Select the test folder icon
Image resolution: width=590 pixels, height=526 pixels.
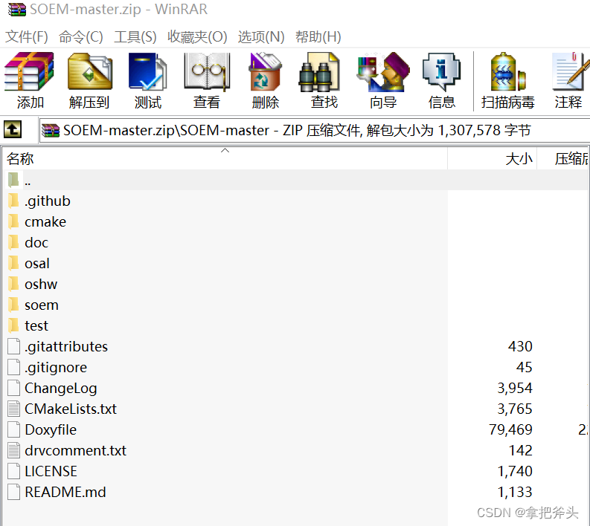point(13,325)
